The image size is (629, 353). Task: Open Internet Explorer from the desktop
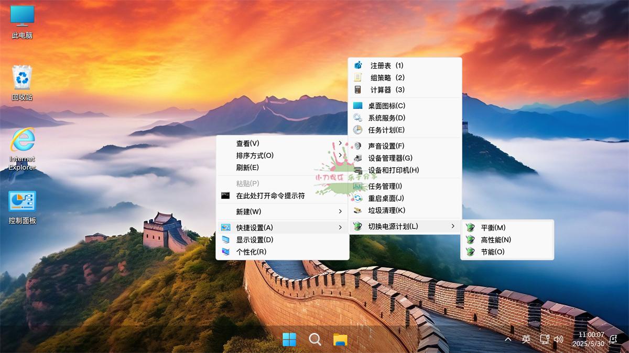21,141
